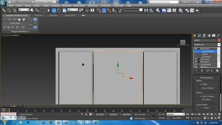222x125 pixels.
Task: Switch to the Object Paint ribbon tab
Action: pyautogui.click(x=70, y=15)
